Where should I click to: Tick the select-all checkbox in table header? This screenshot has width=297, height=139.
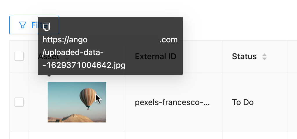19,56
